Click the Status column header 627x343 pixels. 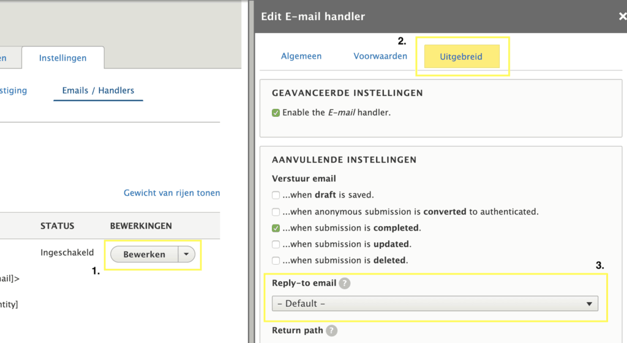click(57, 226)
